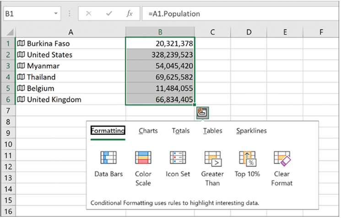Click Burkina Faso geography map icon

click(x=21, y=43)
